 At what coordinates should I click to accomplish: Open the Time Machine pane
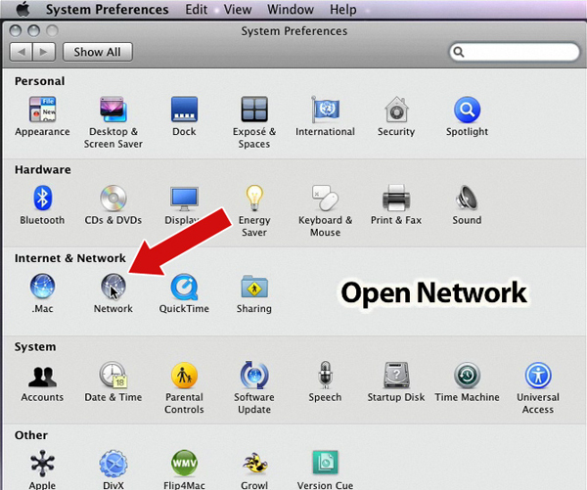point(467,376)
